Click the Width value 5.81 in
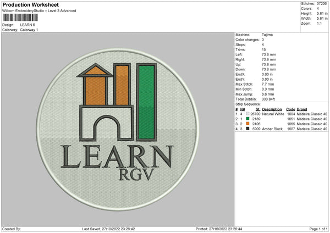Viewport: 330px width, 233px height. [322, 19]
